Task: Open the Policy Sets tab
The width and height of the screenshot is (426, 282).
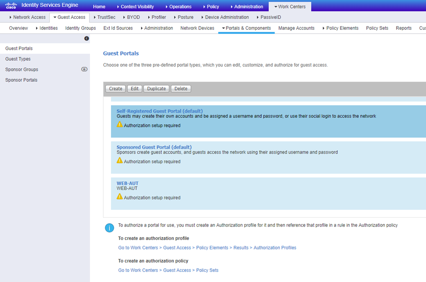Action: pyautogui.click(x=377, y=28)
